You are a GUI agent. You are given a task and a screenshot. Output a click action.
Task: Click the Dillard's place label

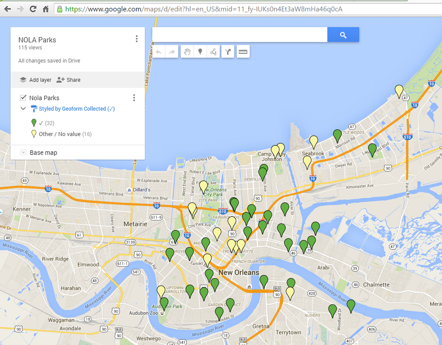(139, 190)
